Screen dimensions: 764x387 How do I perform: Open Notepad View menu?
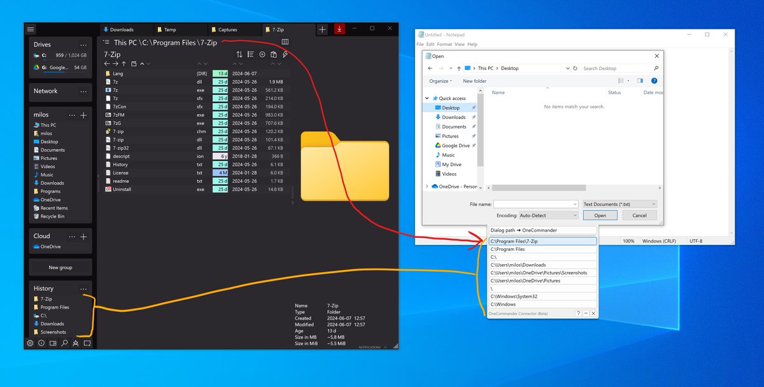point(460,45)
